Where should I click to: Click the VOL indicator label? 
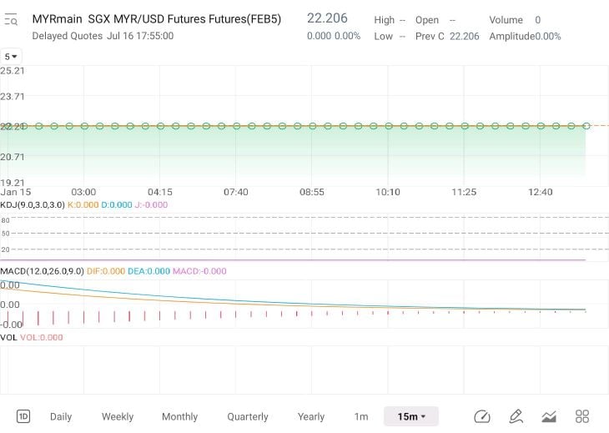8,337
